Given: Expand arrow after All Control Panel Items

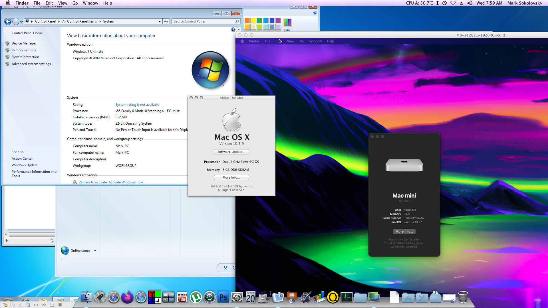Looking at the screenshot, I should coord(100,21).
